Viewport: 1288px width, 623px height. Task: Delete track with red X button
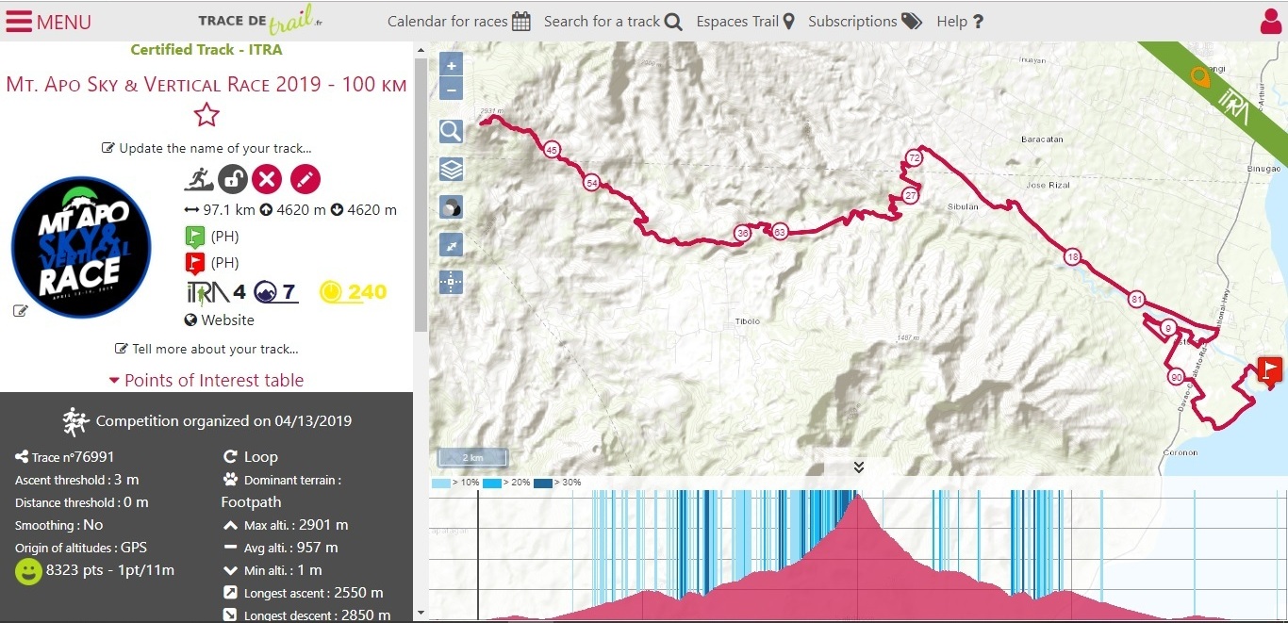coord(268,178)
